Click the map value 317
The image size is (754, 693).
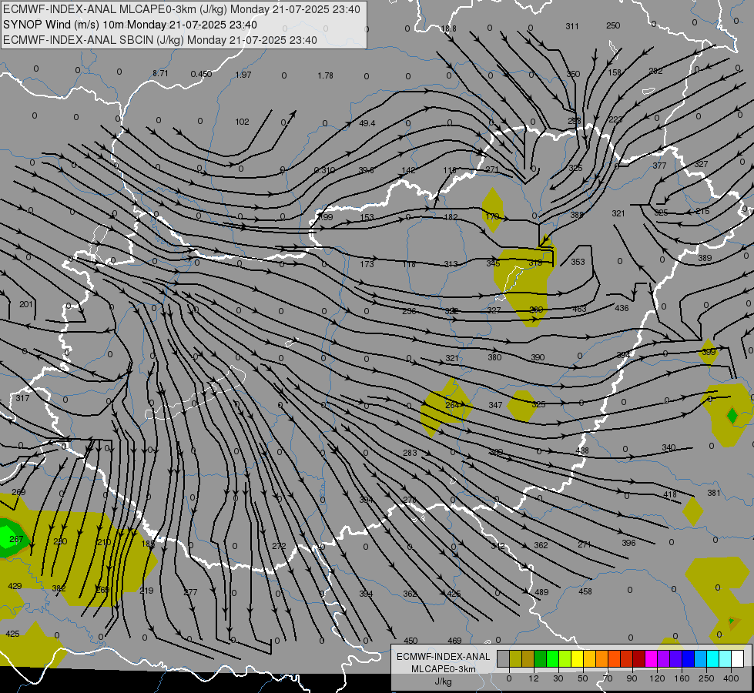click(x=22, y=398)
